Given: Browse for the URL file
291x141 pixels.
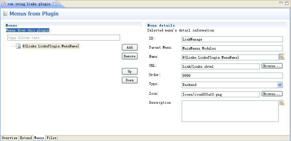Looking at the screenshot, I should [272, 66].
